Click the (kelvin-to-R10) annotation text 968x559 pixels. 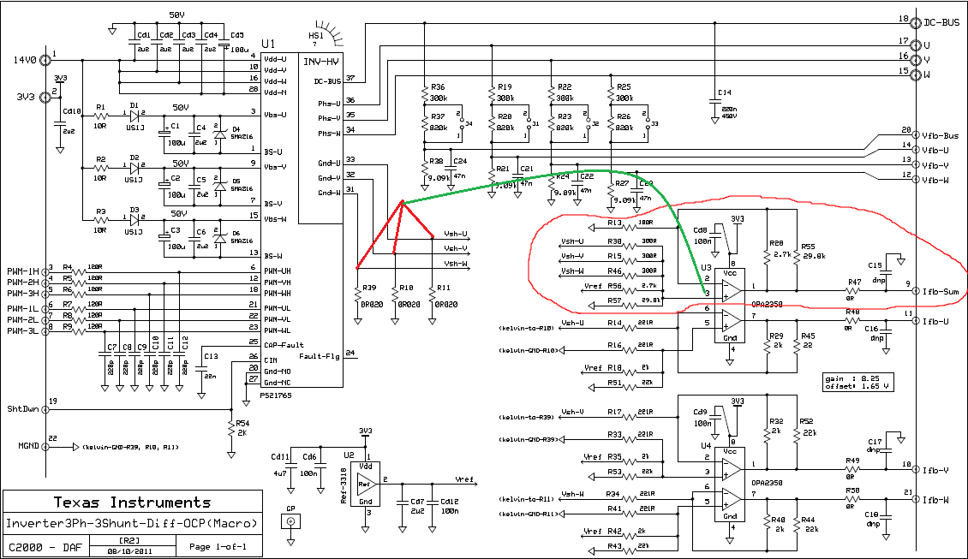tap(526, 328)
